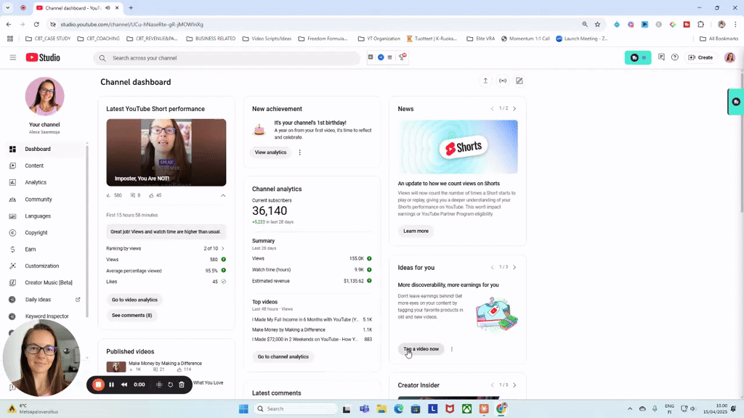Go to previous News card
This screenshot has width=744, height=418.
click(x=492, y=109)
